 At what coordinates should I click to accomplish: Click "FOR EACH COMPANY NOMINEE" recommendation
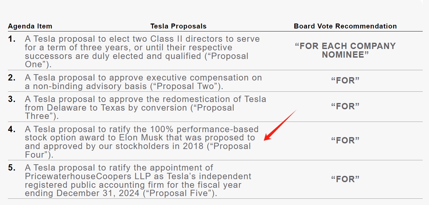tap(345, 50)
